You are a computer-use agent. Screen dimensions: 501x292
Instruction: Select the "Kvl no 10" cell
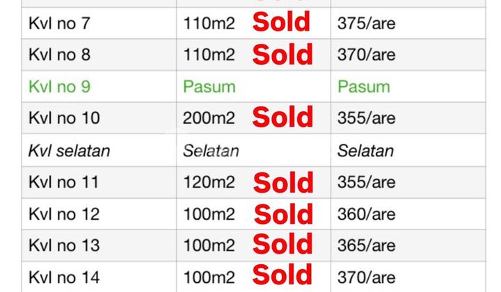[x=63, y=118]
